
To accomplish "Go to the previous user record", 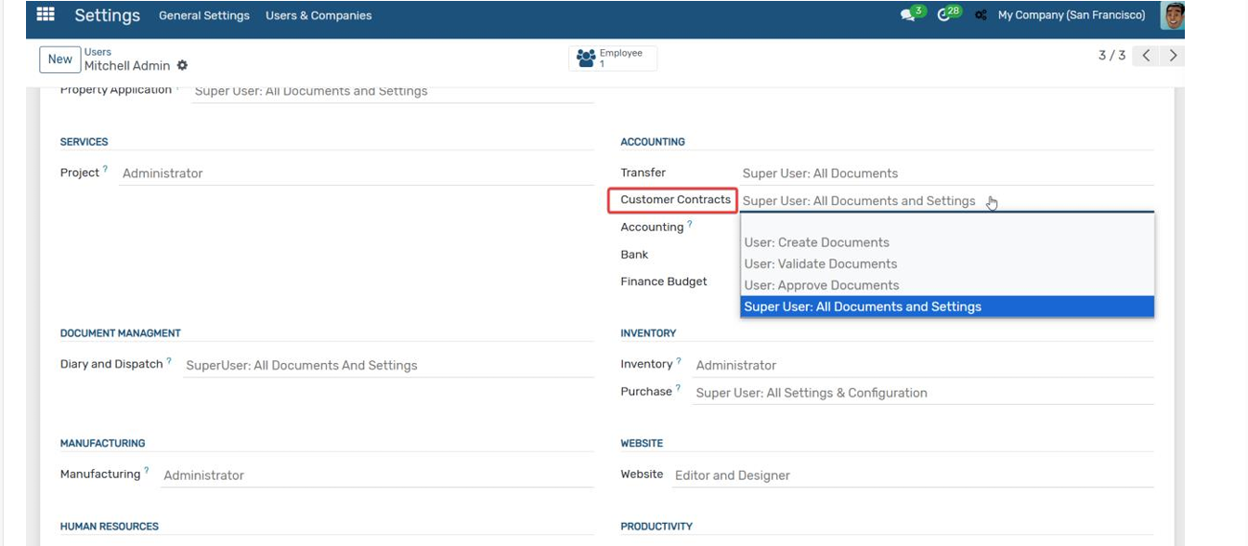I will pos(1147,56).
